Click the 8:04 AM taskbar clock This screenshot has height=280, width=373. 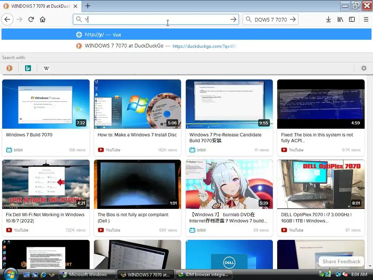pos(359,274)
